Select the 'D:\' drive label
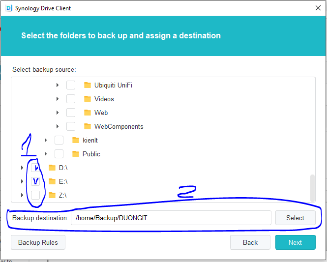Image resolution: width=327 pixels, height=262 pixels. (63, 168)
